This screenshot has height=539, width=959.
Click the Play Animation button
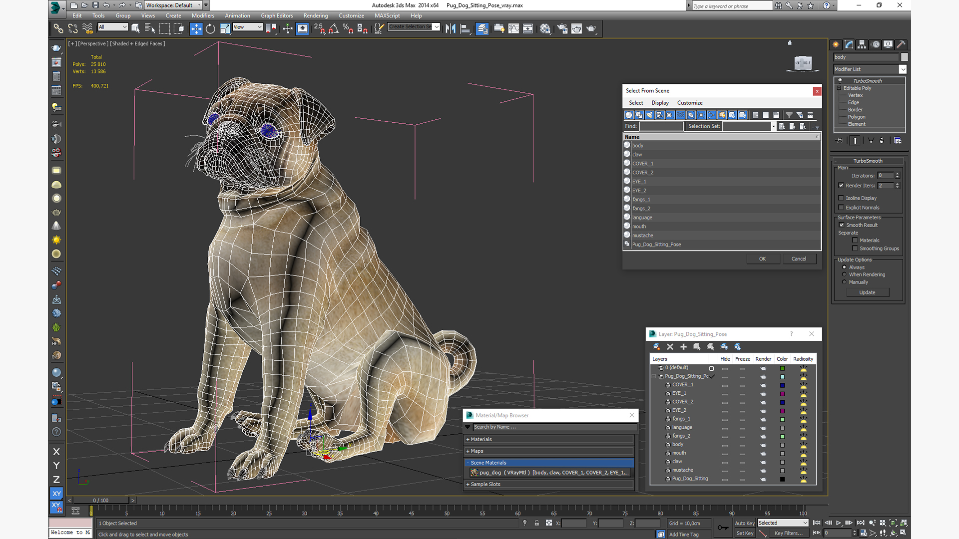click(x=839, y=523)
